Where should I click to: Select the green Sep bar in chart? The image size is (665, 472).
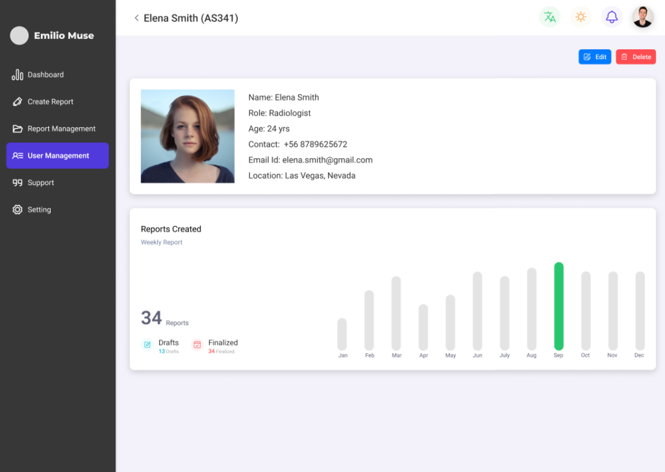[x=558, y=306]
